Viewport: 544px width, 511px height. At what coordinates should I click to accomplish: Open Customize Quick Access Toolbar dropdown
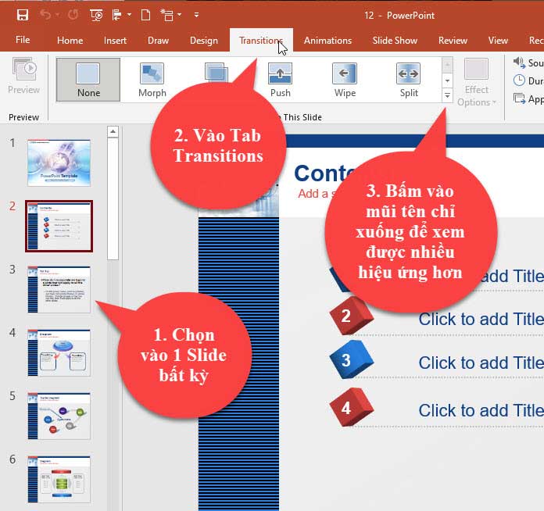click(x=196, y=15)
